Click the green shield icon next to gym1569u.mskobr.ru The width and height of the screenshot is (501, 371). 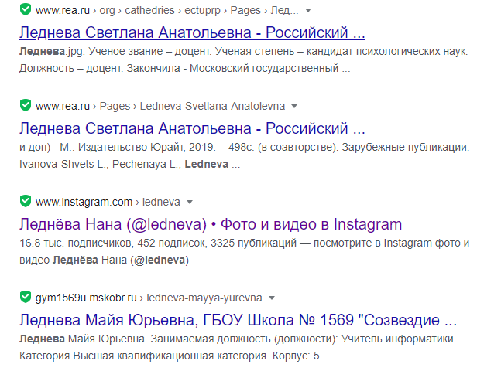pyautogui.click(x=25, y=297)
